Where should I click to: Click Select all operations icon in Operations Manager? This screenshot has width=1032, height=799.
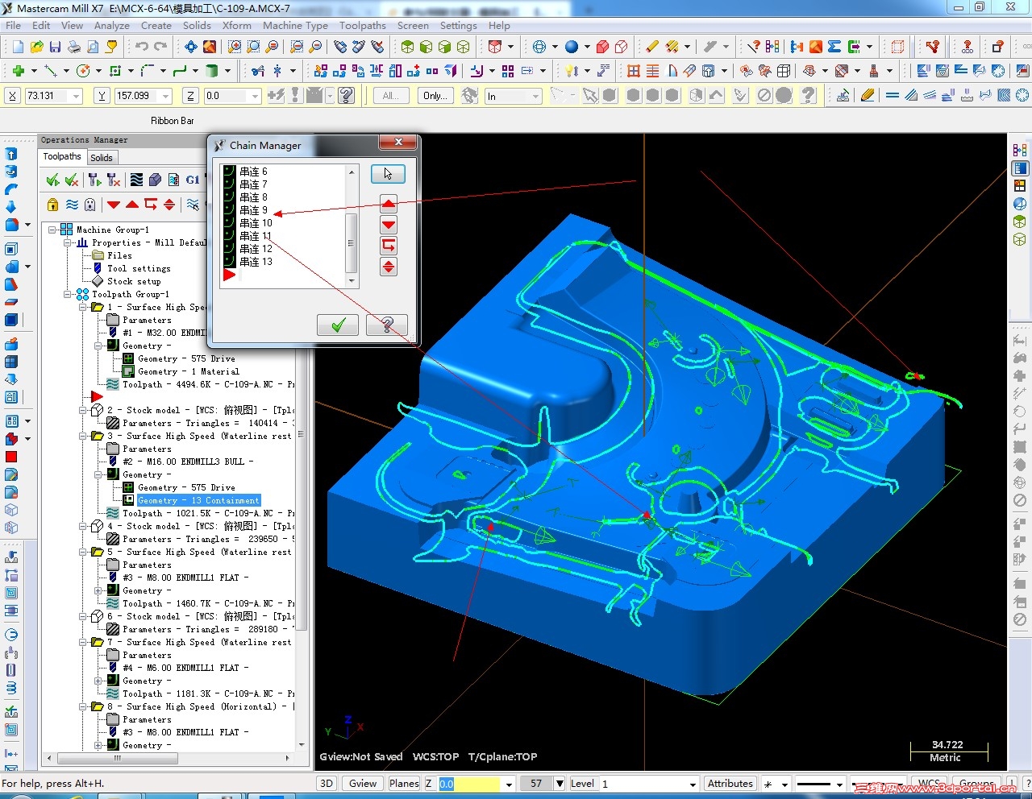click(x=52, y=180)
